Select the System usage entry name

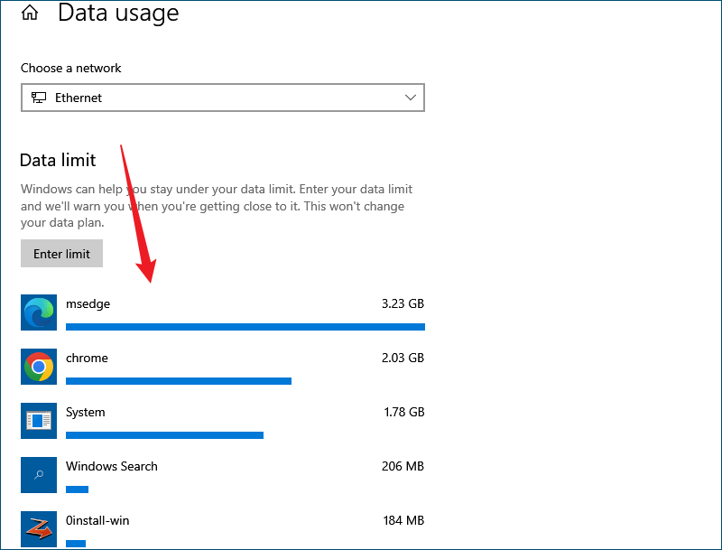pyautogui.click(x=86, y=412)
